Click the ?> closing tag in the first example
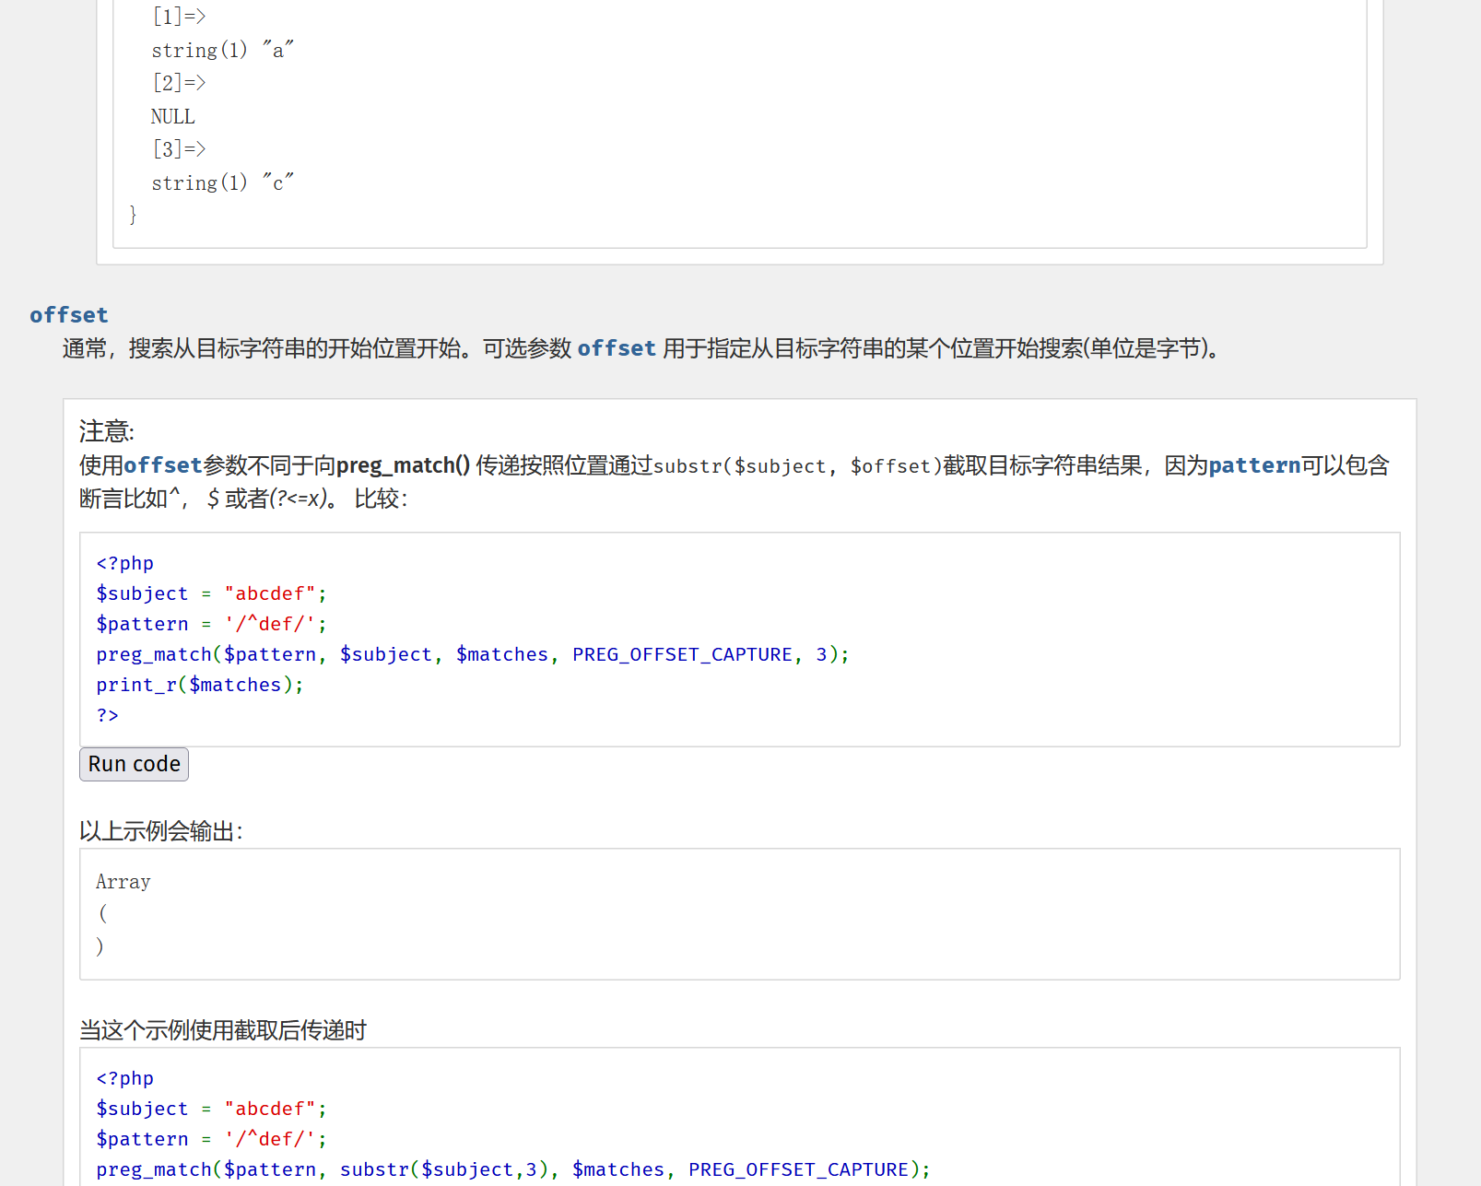The width and height of the screenshot is (1481, 1186). 107,715
